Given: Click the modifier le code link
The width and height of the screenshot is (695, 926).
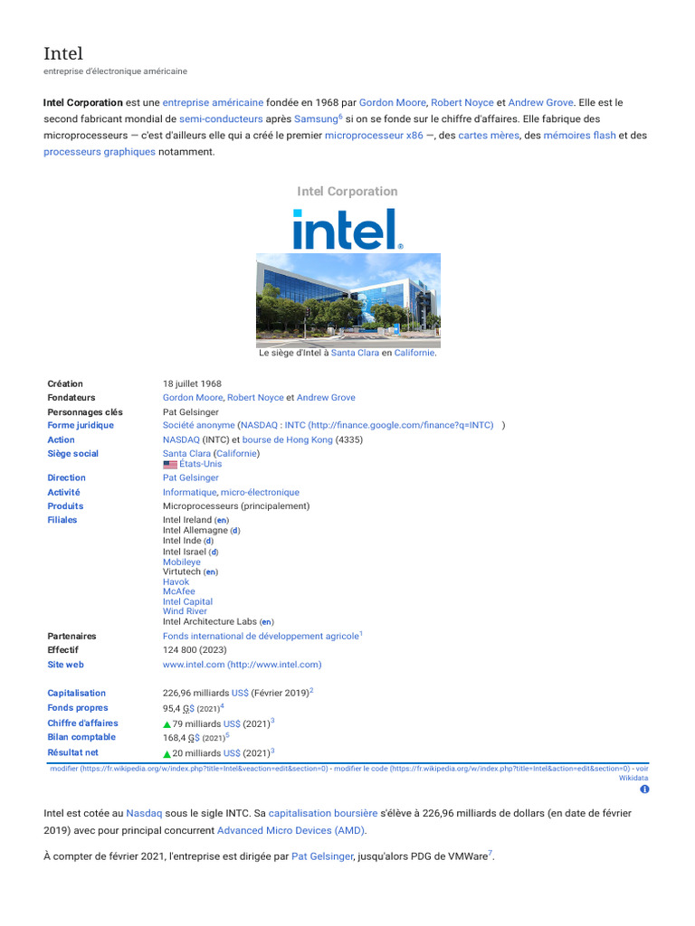Looking at the screenshot, I should point(482,769).
